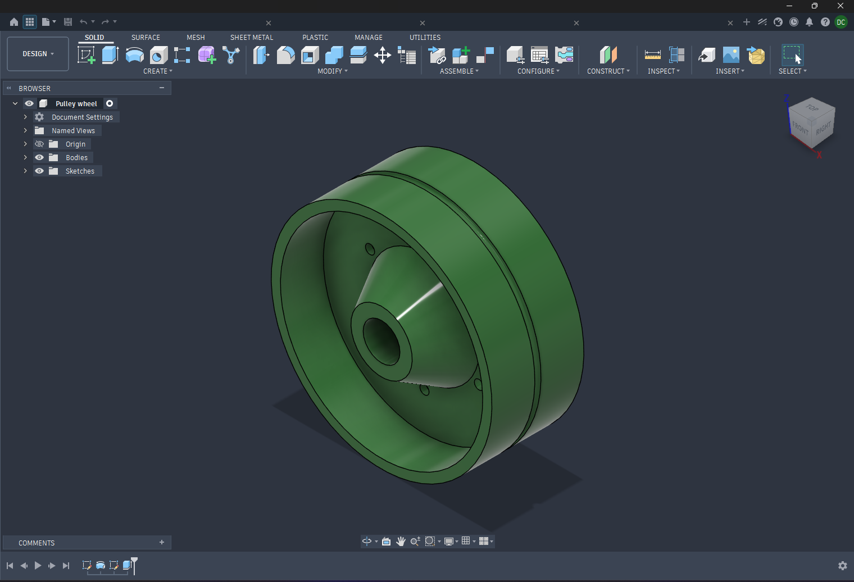Screen dimensions: 854x582
Task: Hide the Bodies folder
Action: pyautogui.click(x=39, y=157)
